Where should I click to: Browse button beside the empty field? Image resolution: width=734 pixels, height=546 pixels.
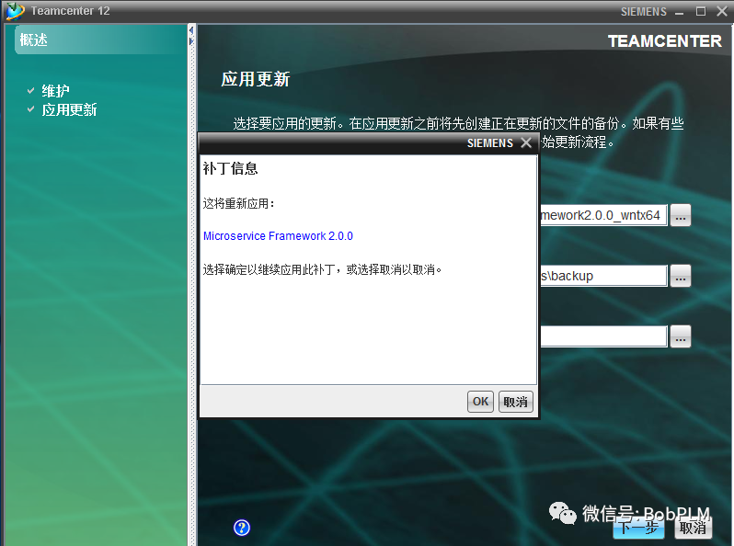(x=680, y=336)
